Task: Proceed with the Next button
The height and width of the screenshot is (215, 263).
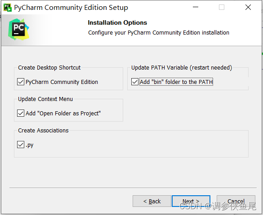Action: coord(191,201)
